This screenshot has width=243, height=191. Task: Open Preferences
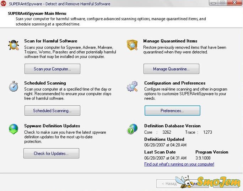172,110
